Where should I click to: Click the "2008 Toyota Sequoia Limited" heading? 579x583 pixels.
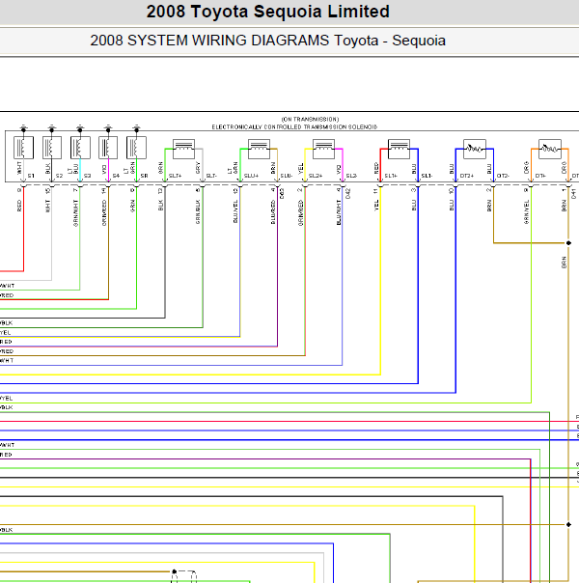tap(268, 12)
